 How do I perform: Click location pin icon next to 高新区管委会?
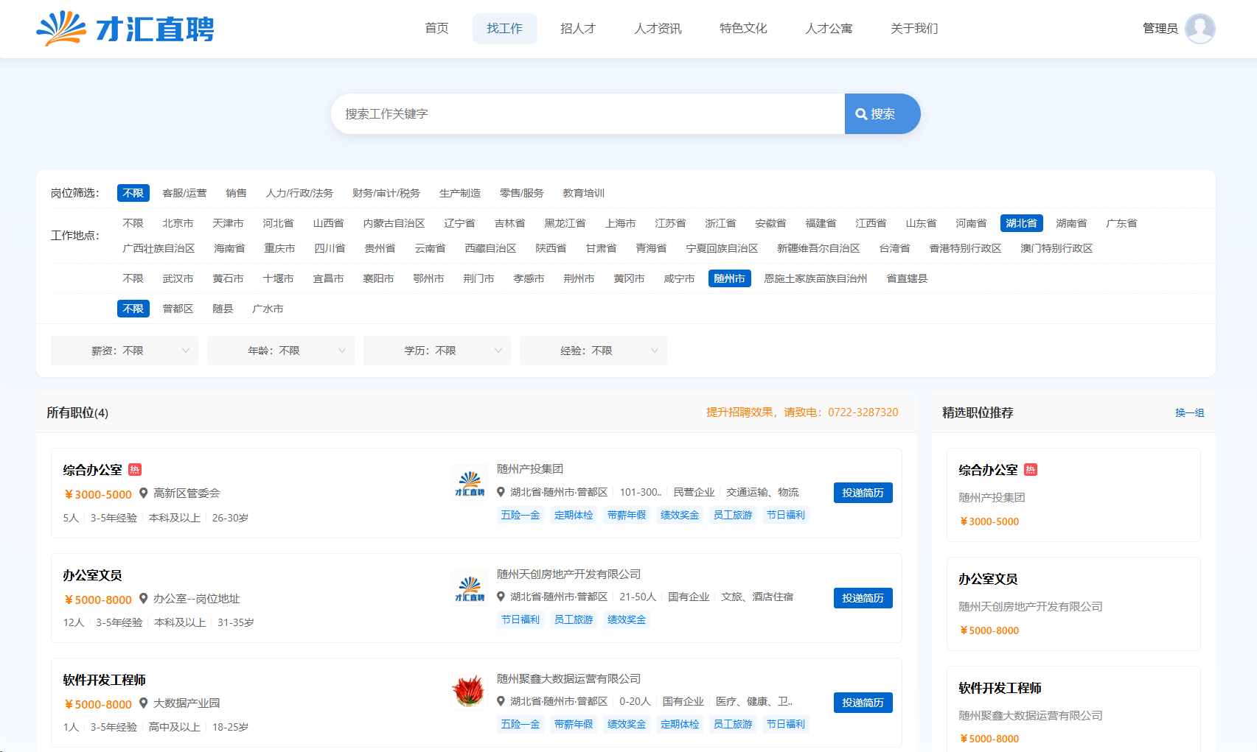coord(144,493)
